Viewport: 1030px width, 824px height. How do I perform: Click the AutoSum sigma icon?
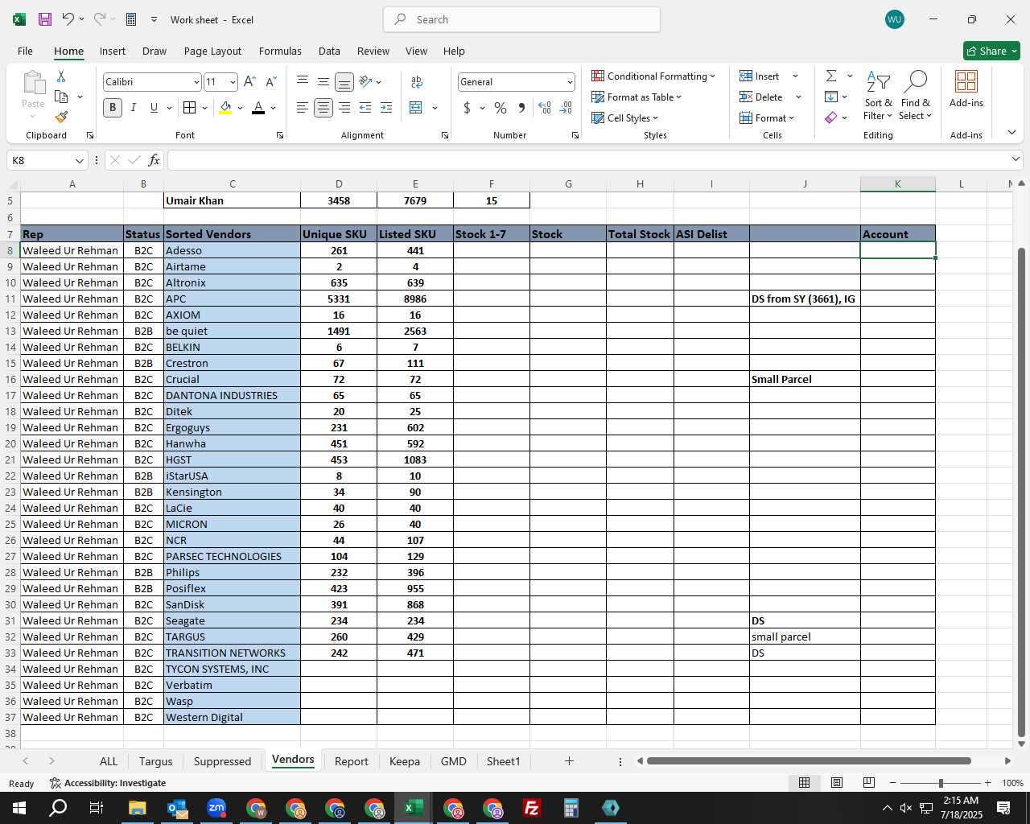pos(831,76)
